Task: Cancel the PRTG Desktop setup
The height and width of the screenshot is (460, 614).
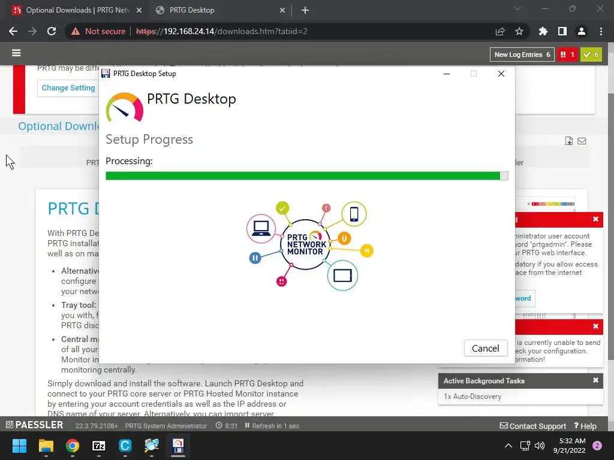Action: click(x=486, y=348)
